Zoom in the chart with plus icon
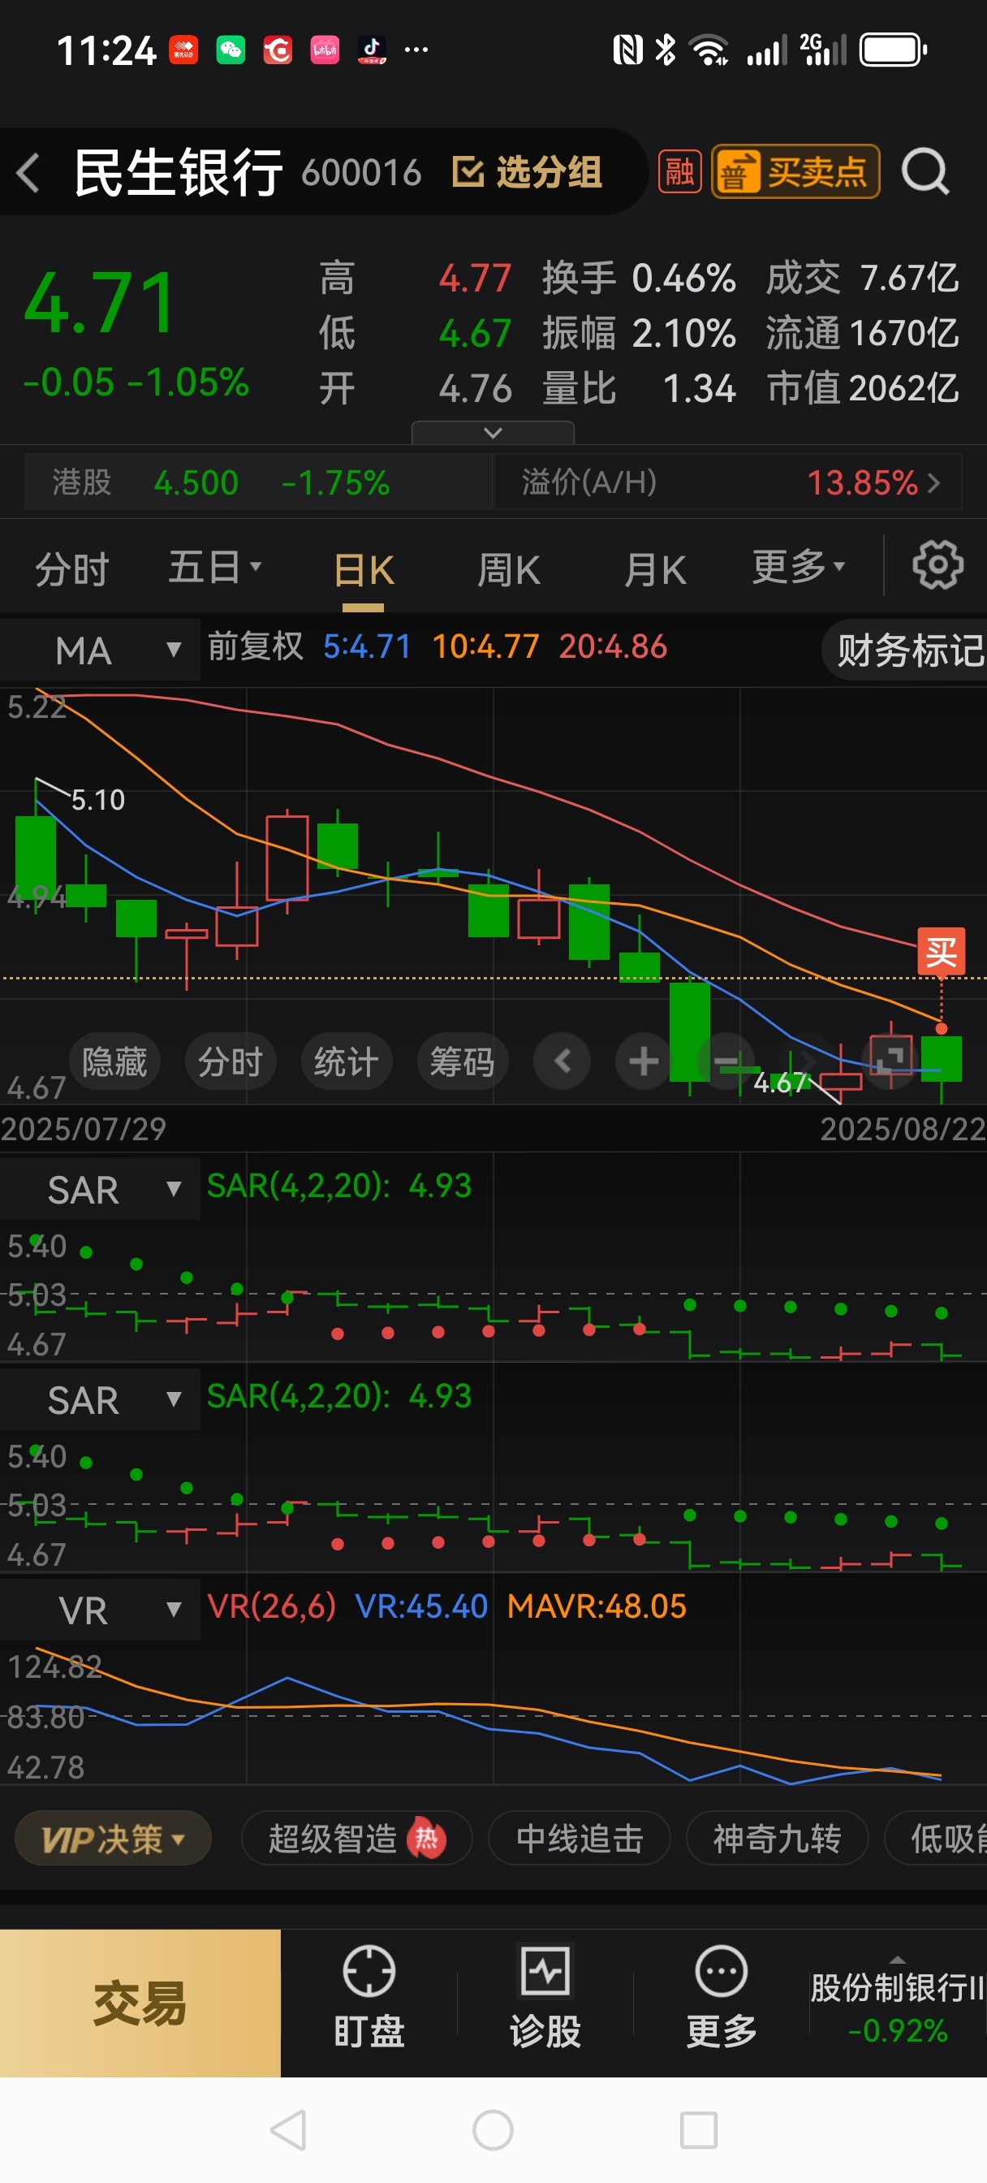 tap(643, 1061)
